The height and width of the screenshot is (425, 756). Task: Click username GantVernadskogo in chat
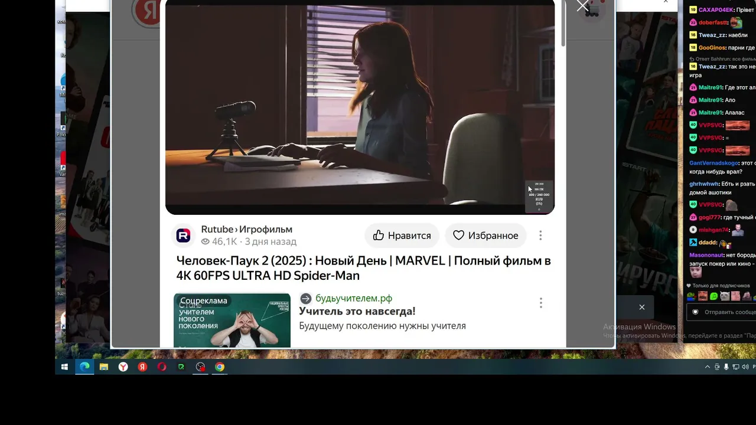tap(714, 163)
